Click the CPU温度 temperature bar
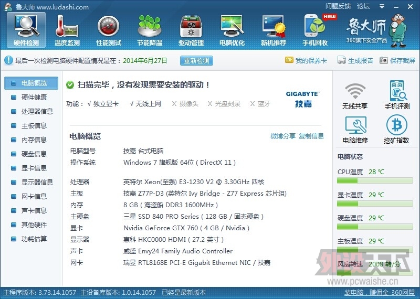 pos(375,180)
